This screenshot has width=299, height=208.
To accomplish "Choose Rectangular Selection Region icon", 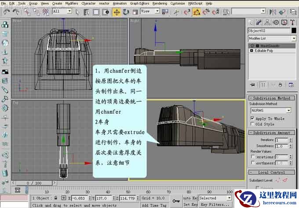I will [96, 12].
